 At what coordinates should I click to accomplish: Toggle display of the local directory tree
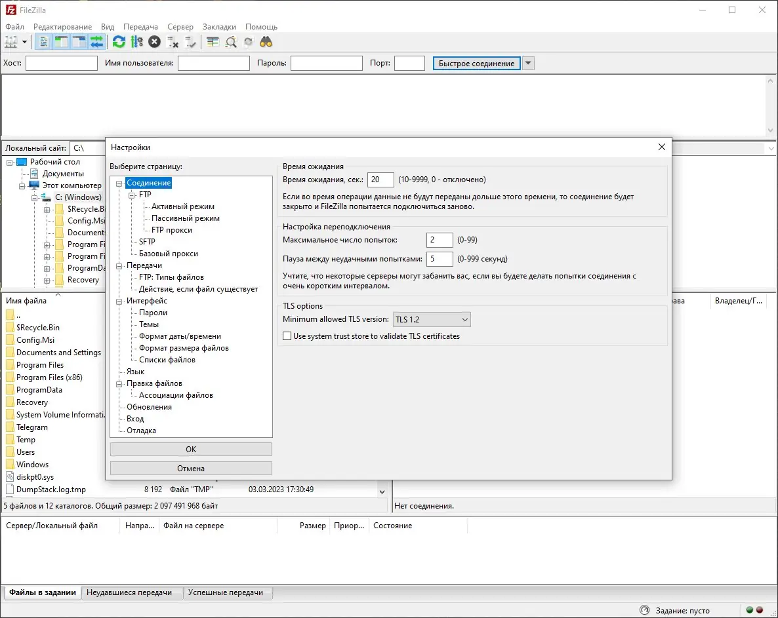(60, 41)
